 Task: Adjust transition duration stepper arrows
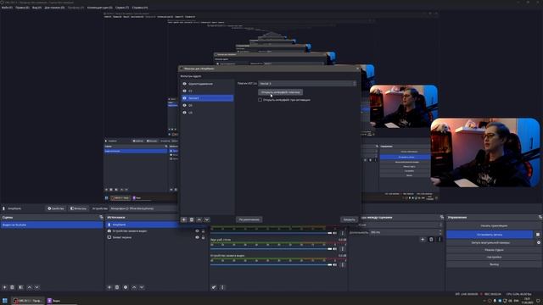440,232
